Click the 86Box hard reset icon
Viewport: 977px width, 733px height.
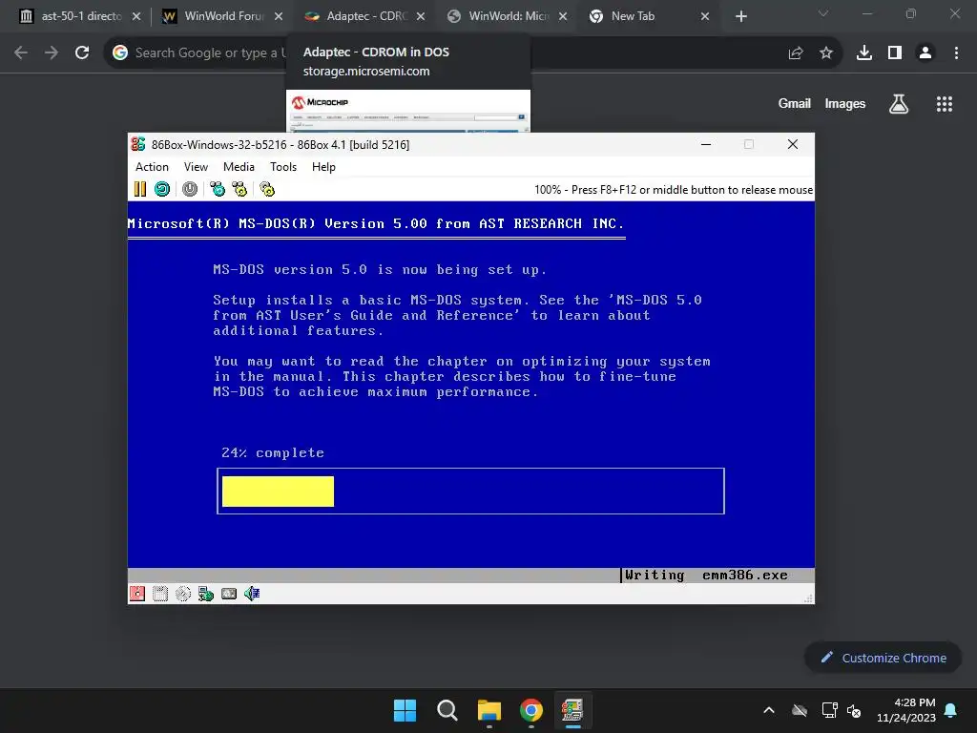pos(162,189)
